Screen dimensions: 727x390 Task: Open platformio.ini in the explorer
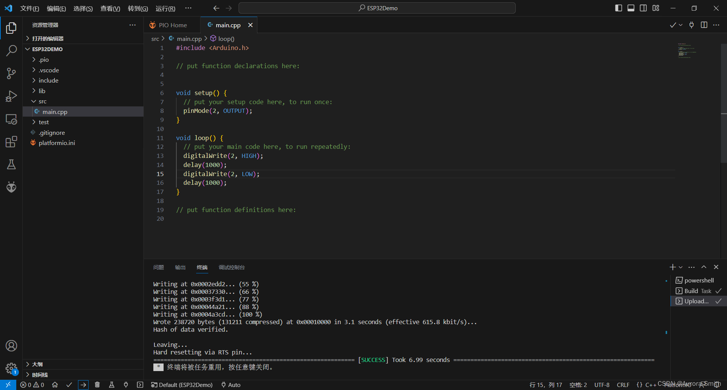pos(83,143)
